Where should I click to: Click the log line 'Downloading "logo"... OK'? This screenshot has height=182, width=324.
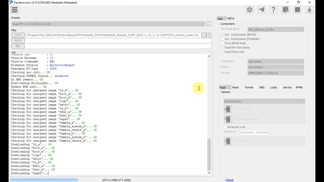[31, 155]
